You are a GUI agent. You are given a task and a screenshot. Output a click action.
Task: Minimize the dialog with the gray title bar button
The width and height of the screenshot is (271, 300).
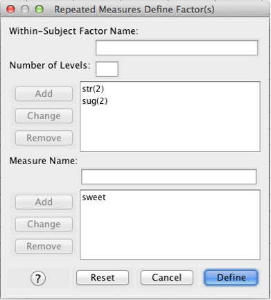(x=25, y=10)
